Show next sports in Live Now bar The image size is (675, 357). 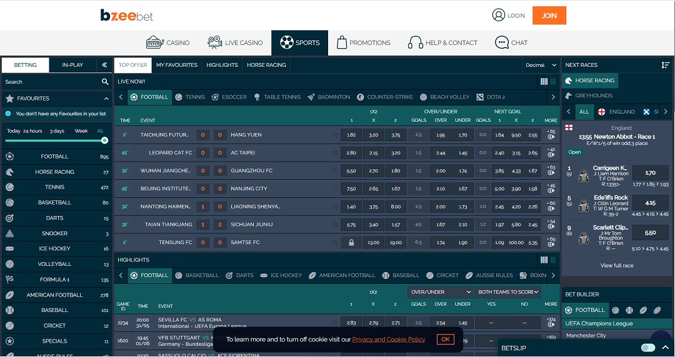(x=553, y=97)
